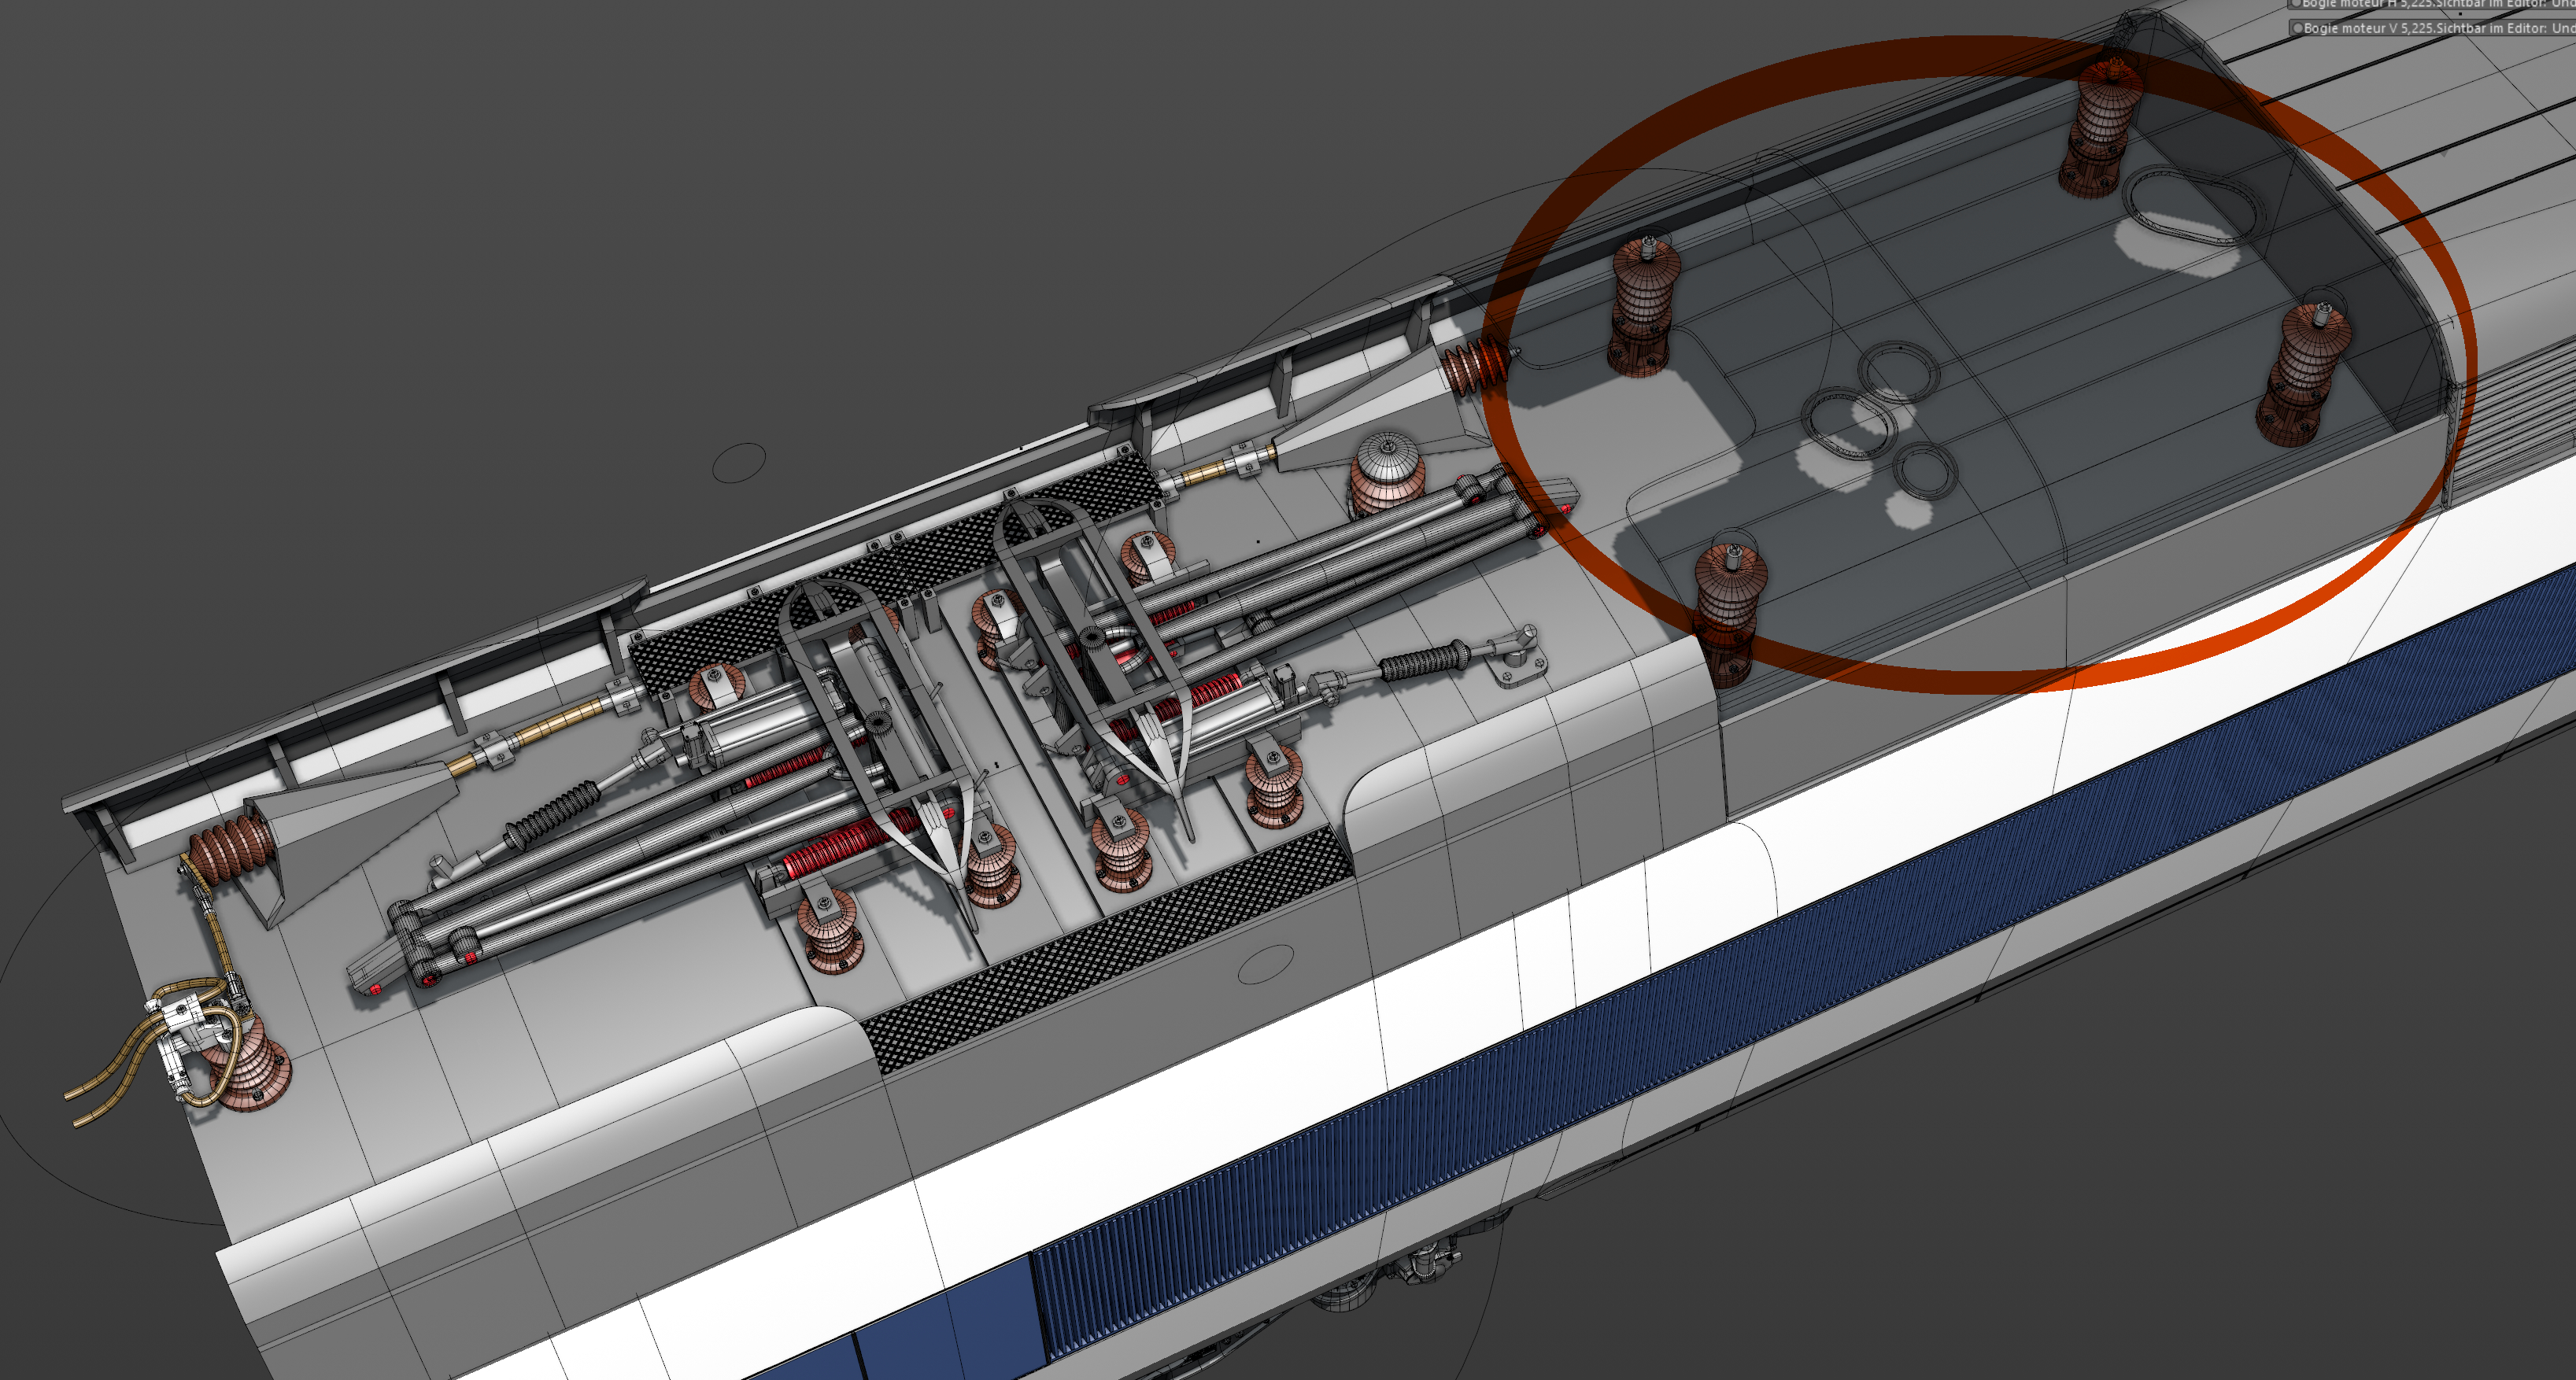Viewport: 2576px width, 1380px height.
Task: Select the small oval outline below the carbon panel
Action: click(1265, 964)
